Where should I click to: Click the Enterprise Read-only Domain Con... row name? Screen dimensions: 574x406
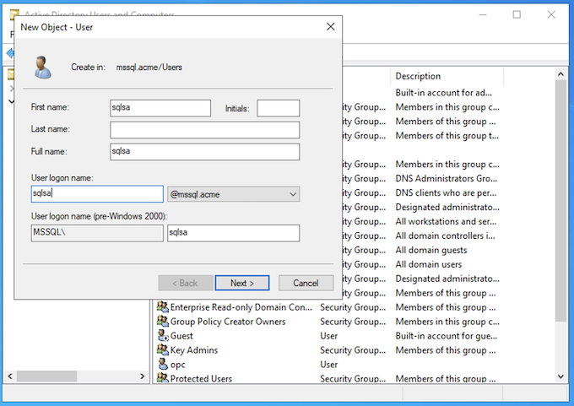click(x=241, y=307)
